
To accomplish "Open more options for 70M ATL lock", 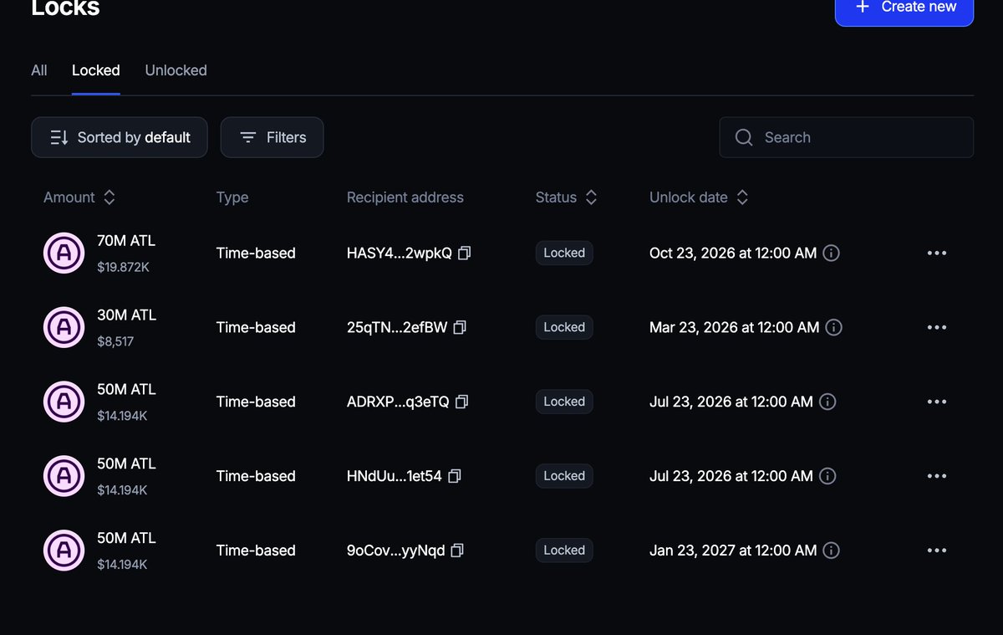I will tap(937, 253).
